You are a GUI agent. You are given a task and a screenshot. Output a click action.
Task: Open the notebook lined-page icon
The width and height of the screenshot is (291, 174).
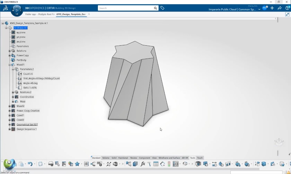(x=86, y=164)
